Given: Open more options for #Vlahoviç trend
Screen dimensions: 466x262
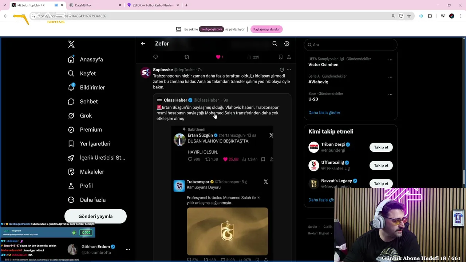Looking at the screenshot, I should [x=390, y=77].
